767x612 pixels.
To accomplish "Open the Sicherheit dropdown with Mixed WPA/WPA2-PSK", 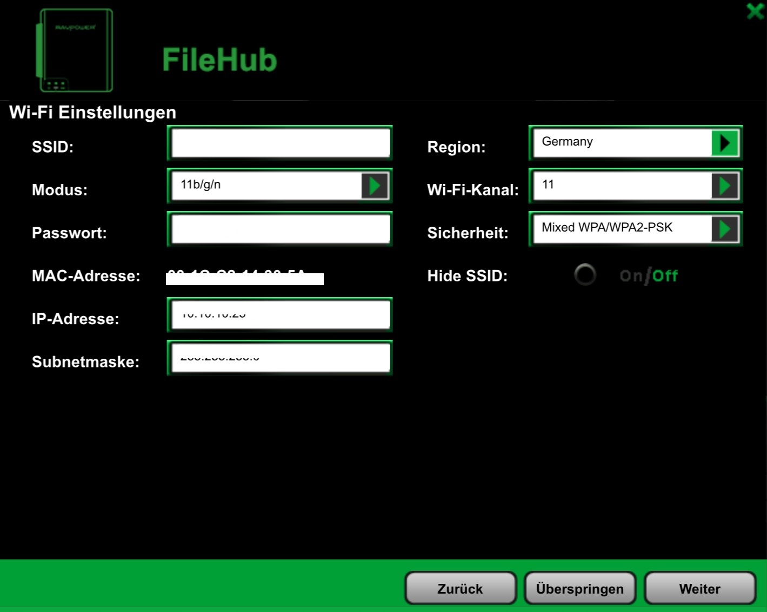I will point(636,229).
